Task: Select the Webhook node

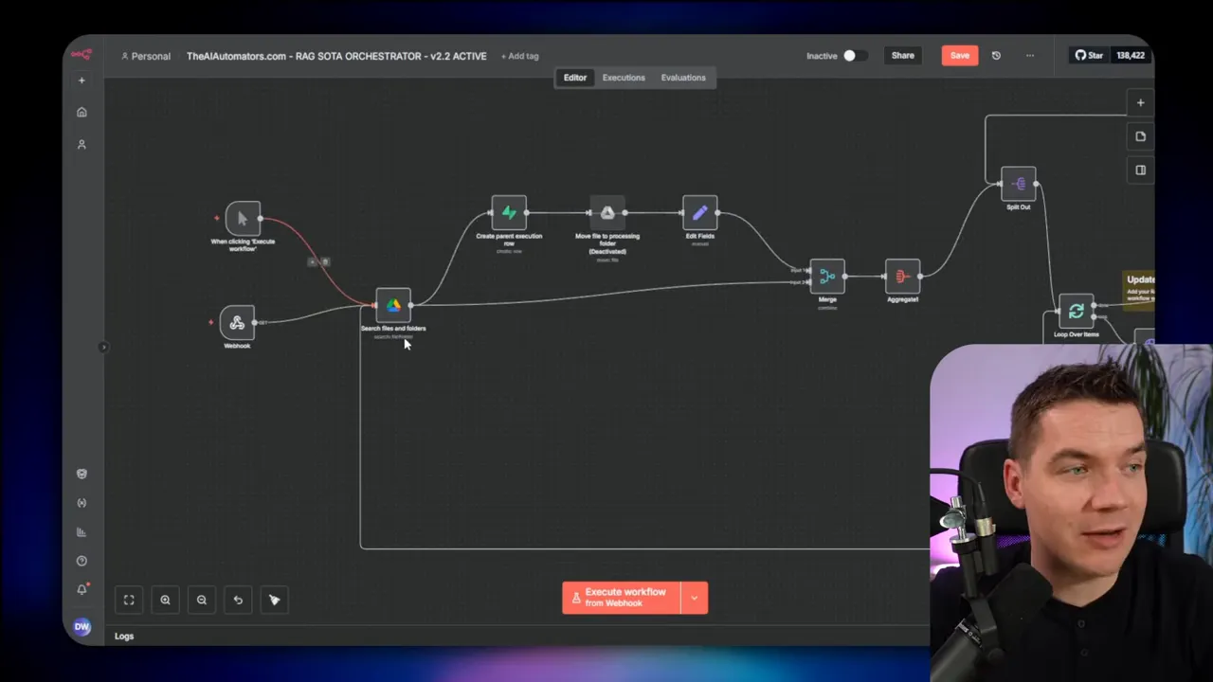Action: [x=237, y=323]
